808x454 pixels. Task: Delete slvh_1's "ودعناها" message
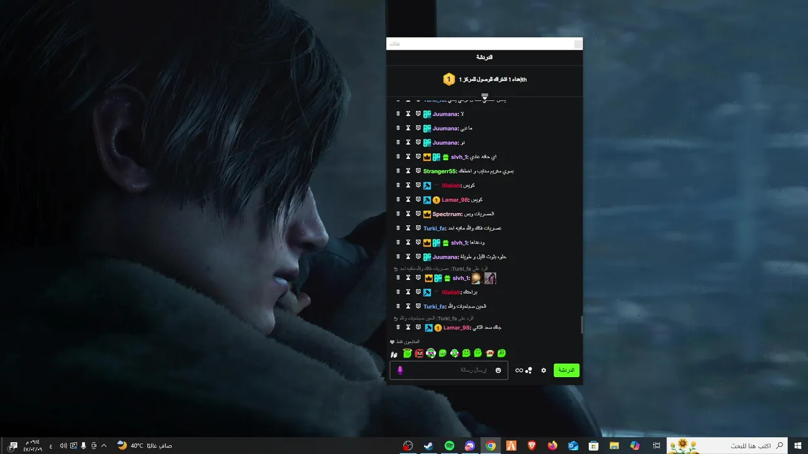(398, 242)
